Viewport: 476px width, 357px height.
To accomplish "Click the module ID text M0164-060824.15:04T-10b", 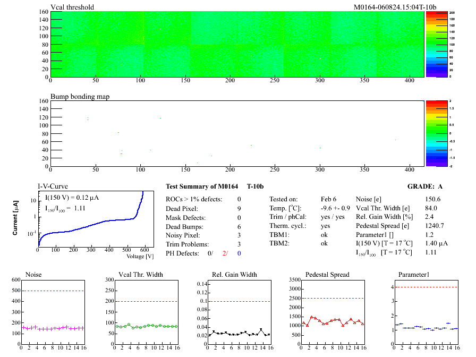I will pyautogui.click(x=395, y=7).
